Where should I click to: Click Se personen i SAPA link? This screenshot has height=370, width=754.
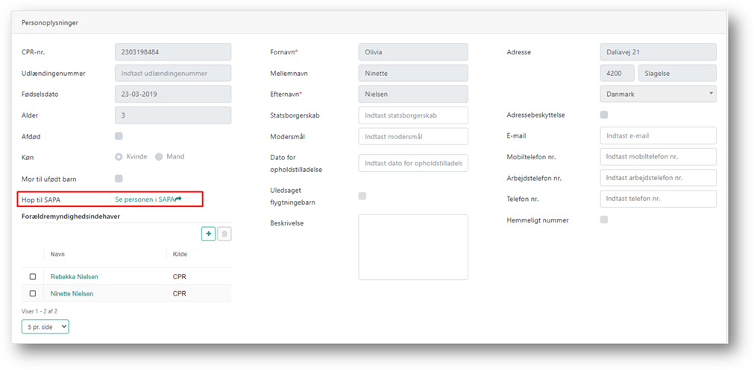(x=145, y=200)
